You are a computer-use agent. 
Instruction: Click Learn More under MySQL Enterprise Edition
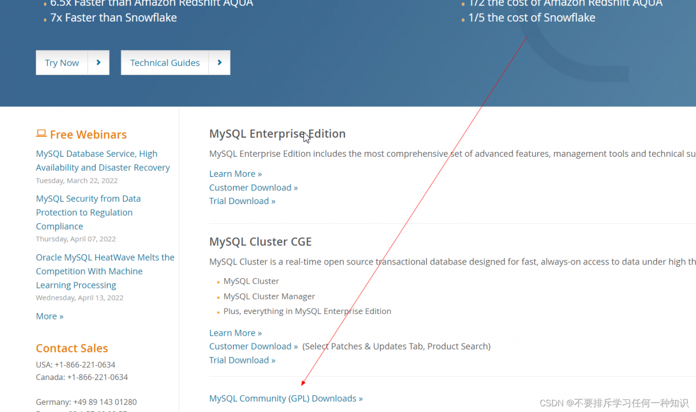click(x=235, y=174)
